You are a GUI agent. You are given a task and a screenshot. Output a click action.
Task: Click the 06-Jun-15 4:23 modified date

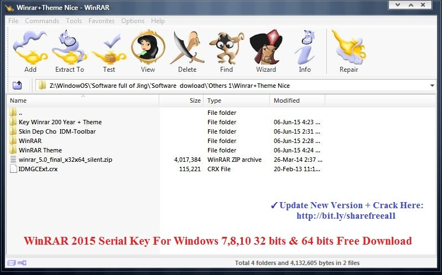pos(297,122)
